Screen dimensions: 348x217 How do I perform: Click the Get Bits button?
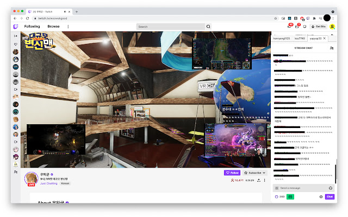coord(319,27)
